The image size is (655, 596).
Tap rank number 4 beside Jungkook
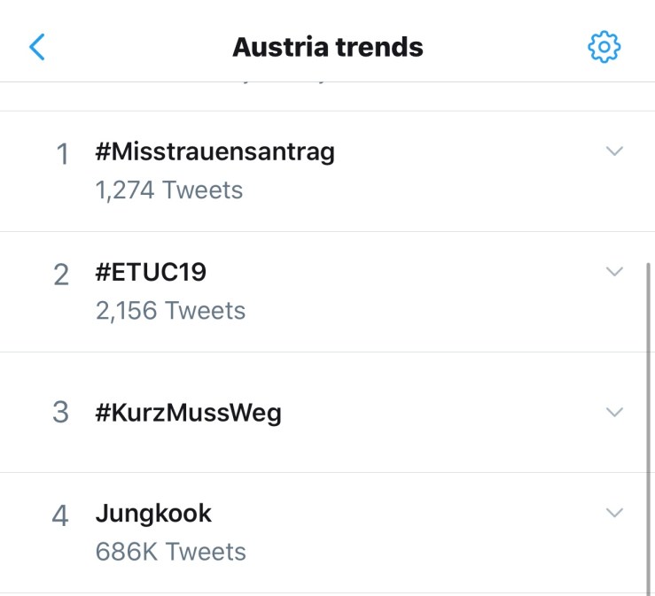tap(60, 516)
